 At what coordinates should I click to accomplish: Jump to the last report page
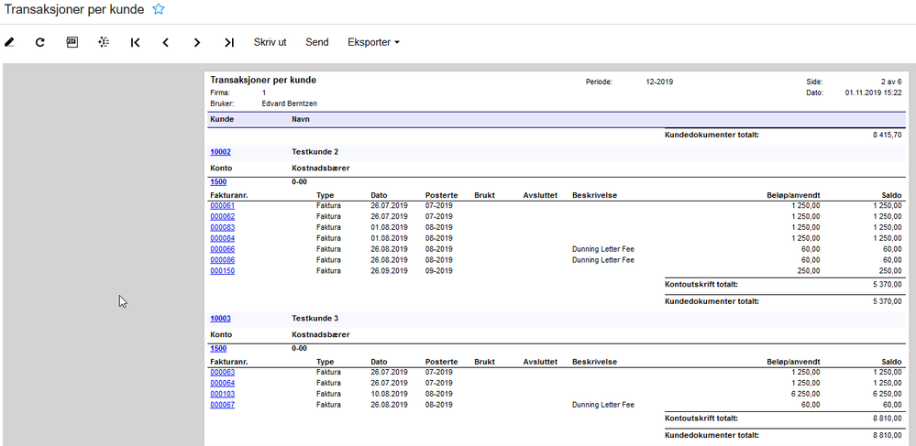[229, 42]
